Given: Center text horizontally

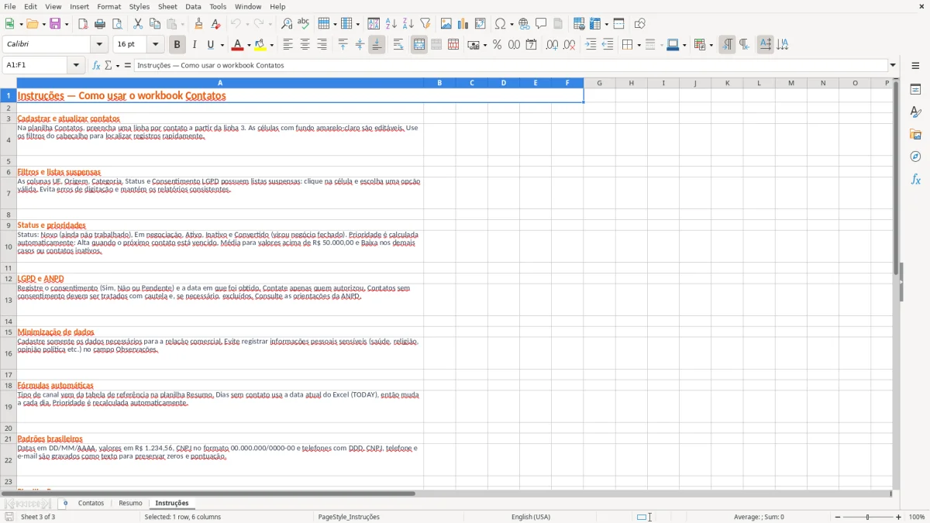Looking at the screenshot, I should tap(305, 45).
